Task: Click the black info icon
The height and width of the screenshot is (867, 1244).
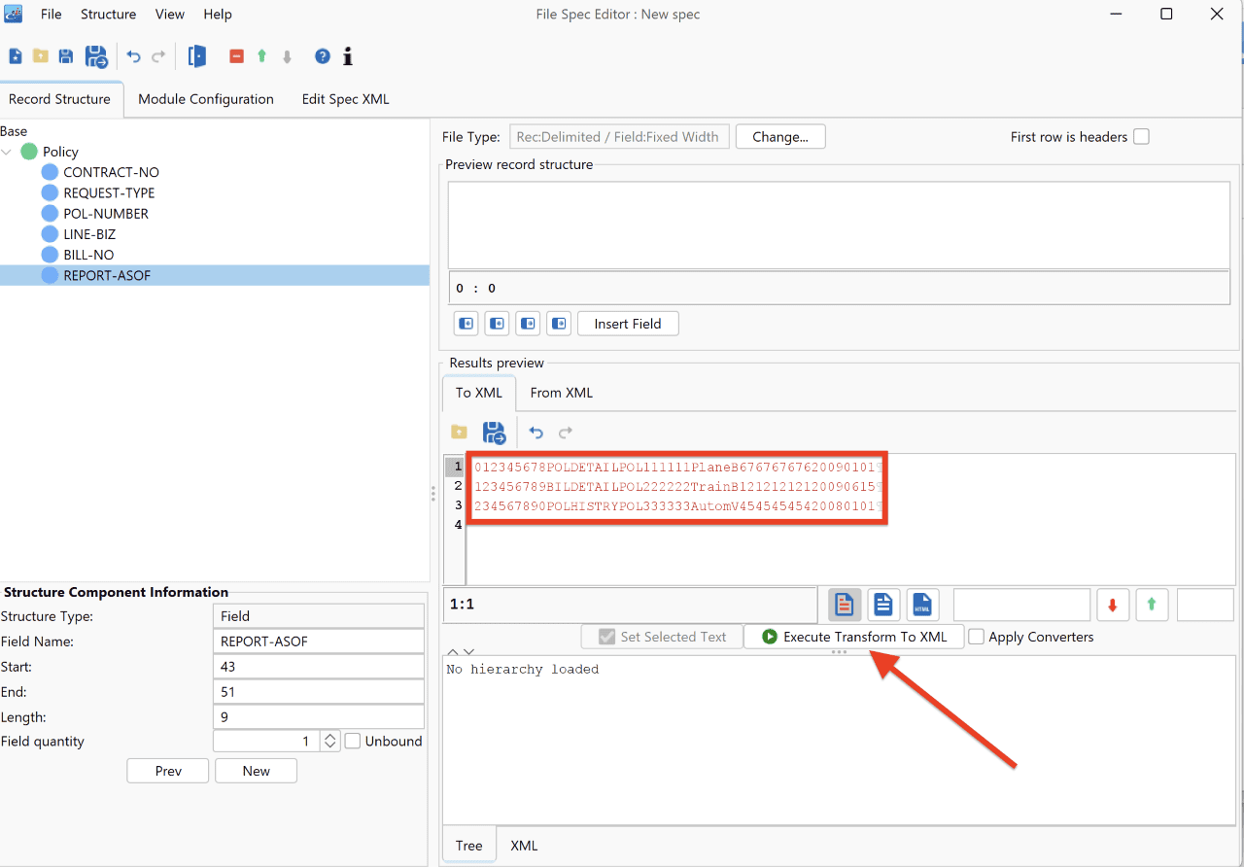Action: pos(348,56)
